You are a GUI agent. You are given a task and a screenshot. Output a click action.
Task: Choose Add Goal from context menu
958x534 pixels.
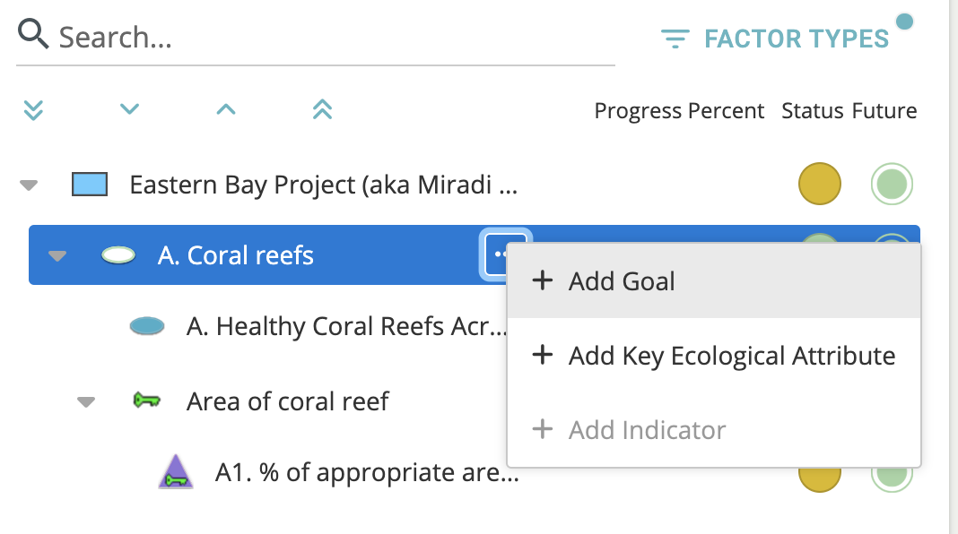click(622, 281)
